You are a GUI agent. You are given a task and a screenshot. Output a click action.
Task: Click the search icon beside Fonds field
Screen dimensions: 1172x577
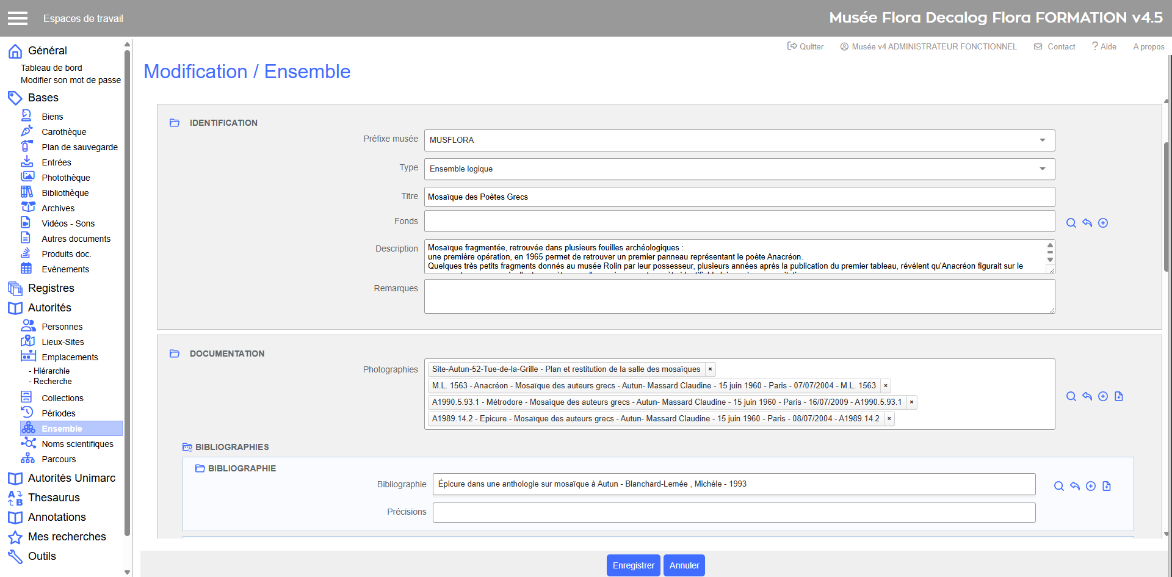(x=1071, y=223)
